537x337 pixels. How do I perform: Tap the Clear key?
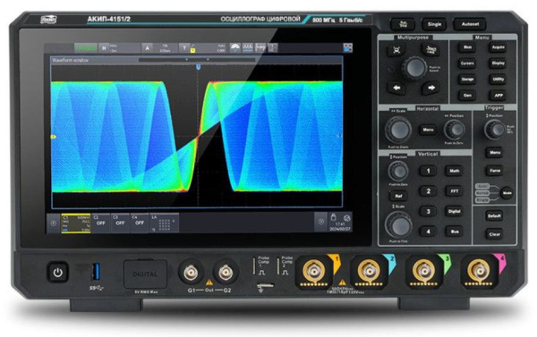click(494, 234)
